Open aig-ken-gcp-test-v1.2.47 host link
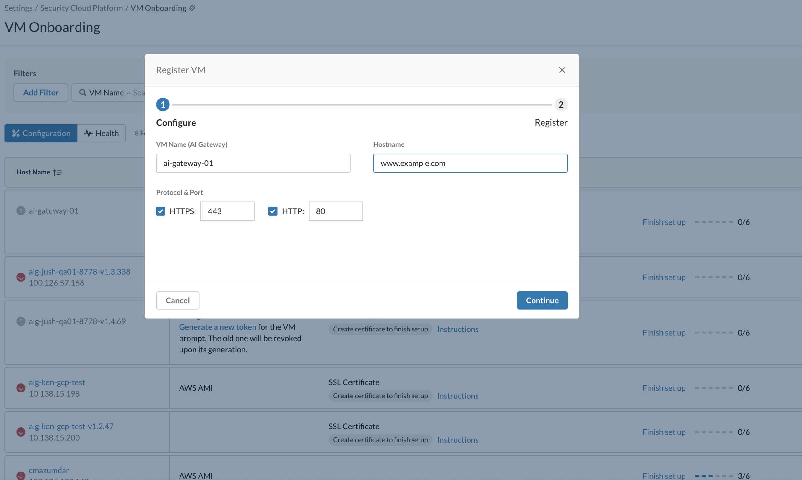Viewport: 802px width, 480px height. pyautogui.click(x=71, y=426)
